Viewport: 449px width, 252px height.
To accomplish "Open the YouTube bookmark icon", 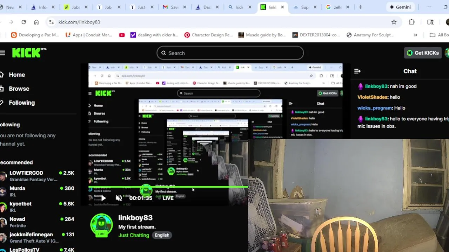I will (x=122, y=35).
